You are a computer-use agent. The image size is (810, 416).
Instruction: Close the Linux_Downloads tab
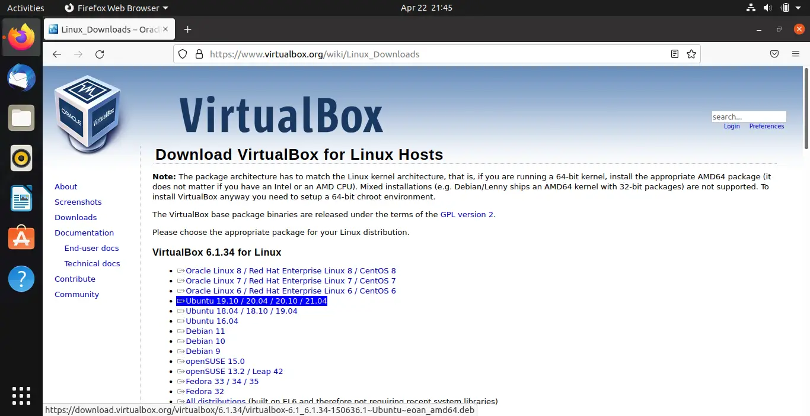tap(165, 29)
